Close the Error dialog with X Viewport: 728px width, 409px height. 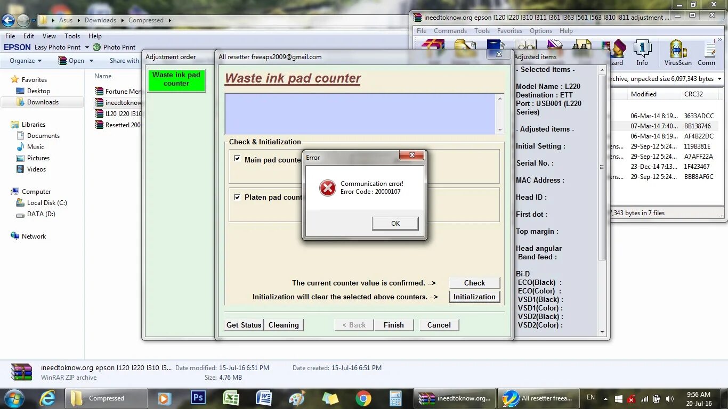(412, 156)
